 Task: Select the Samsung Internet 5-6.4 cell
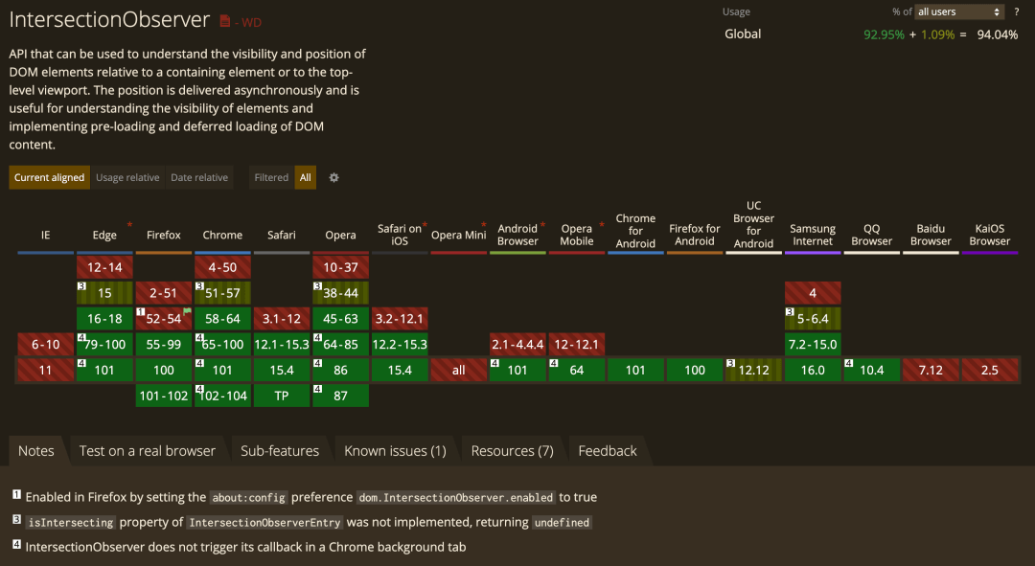coord(813,319)
